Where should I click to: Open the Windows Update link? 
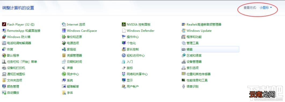(x=199, y=30)
